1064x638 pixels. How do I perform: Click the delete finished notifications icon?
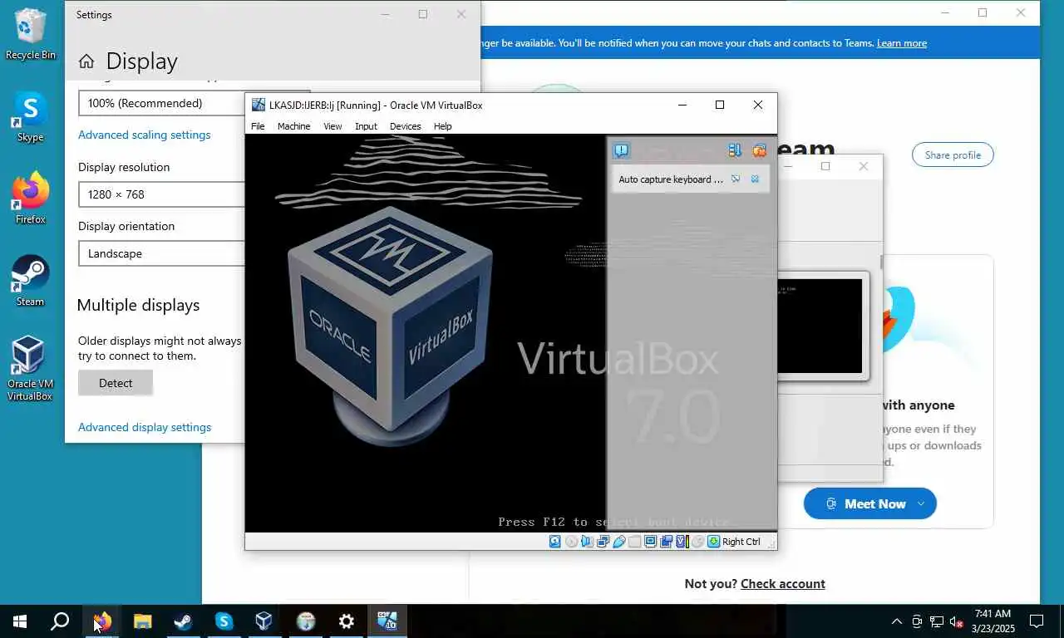(x=759, y=150)
